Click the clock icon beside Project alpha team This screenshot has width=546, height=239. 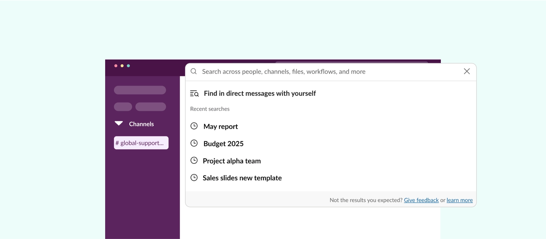click(x=194, y=160)
